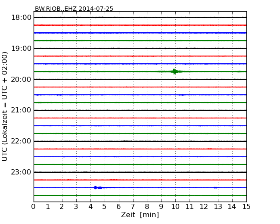Click the x-axis tick label 7

(133, 207)
